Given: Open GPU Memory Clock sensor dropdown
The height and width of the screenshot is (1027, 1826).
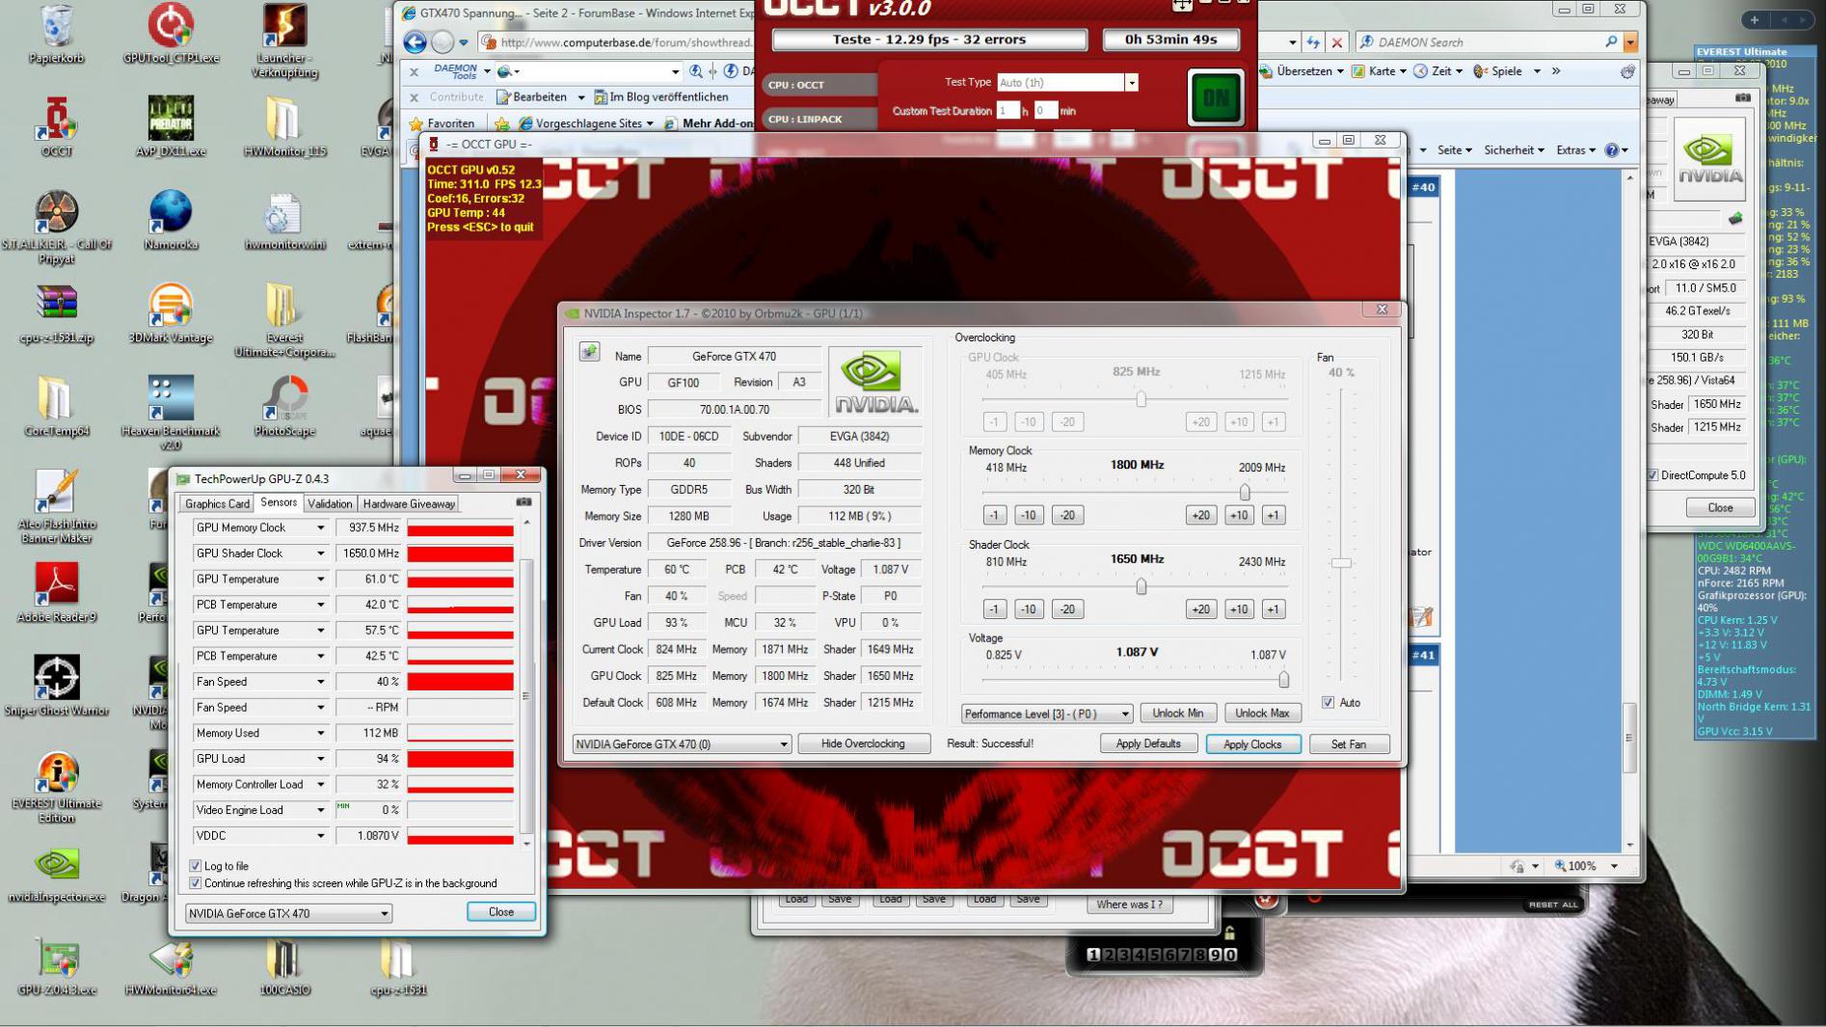Looking at the screenshot, I should (320, 527).
